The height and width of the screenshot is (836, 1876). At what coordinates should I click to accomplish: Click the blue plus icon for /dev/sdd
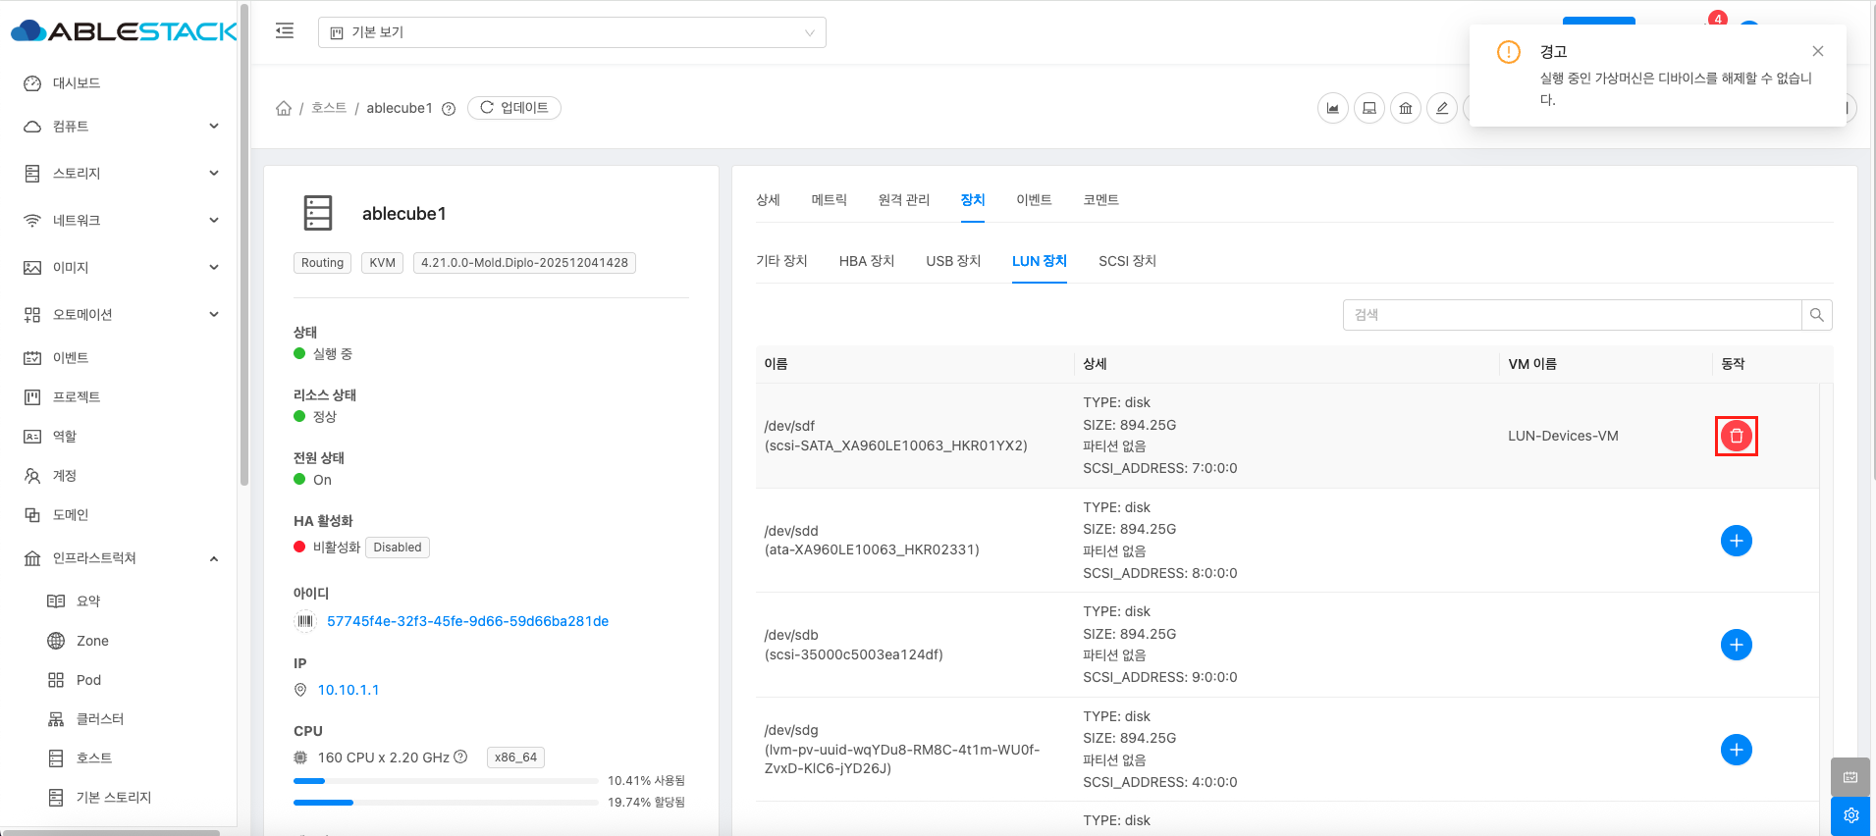(1736, 541)
